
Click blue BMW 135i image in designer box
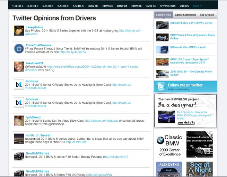(166, 117)
